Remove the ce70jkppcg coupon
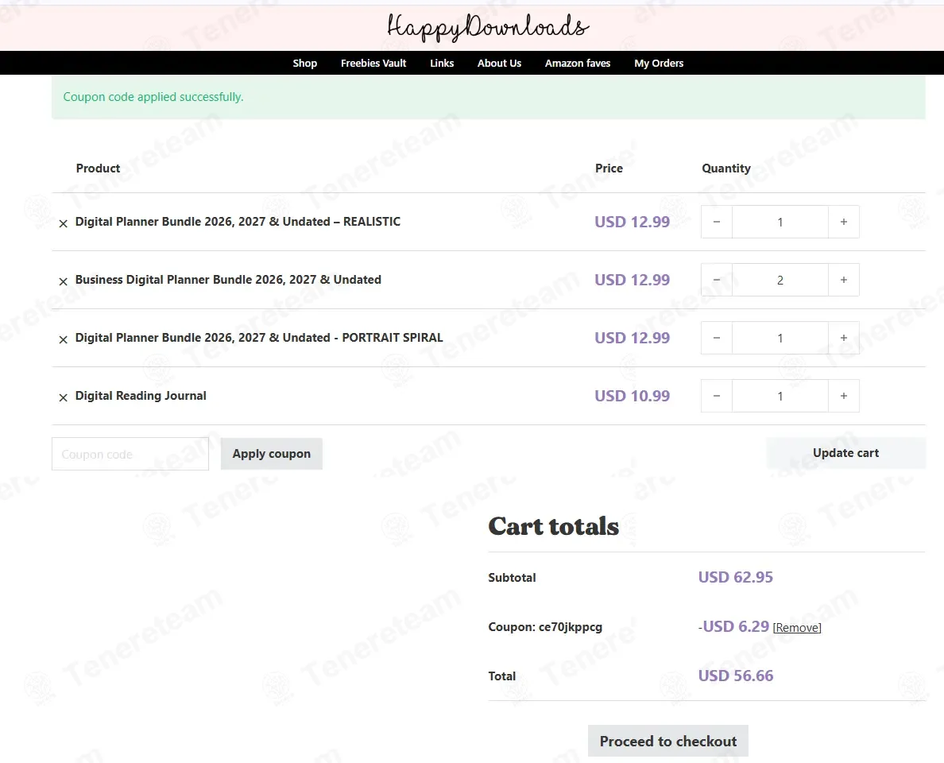 [797, 628]
